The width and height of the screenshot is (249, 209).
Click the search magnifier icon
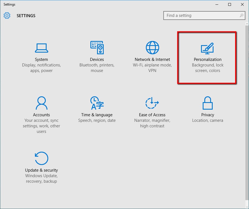(x=242, y=16)
